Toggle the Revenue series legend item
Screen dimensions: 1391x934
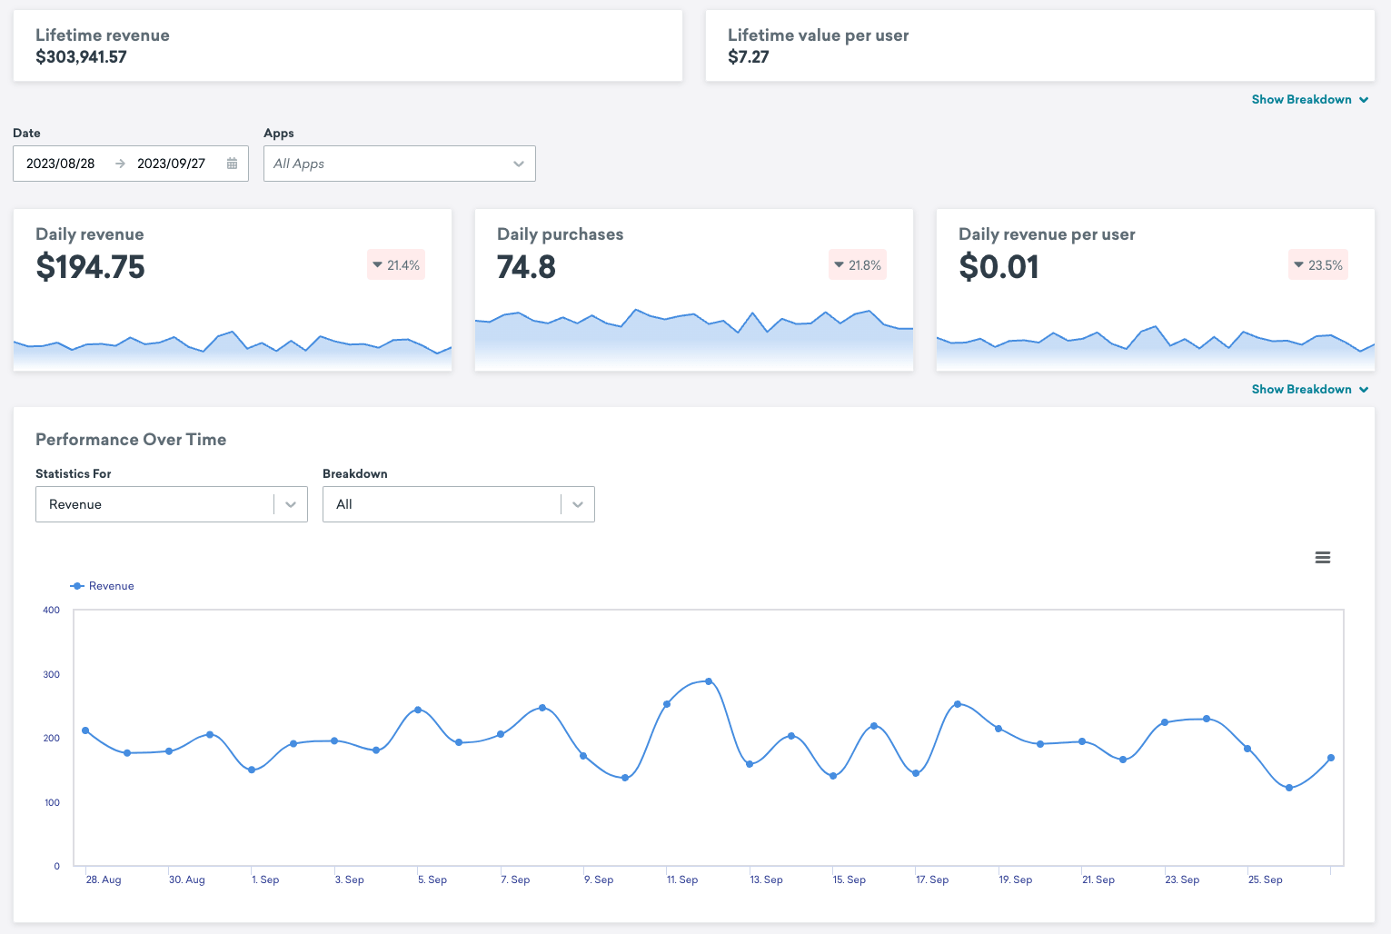click(x=103, y=586)
